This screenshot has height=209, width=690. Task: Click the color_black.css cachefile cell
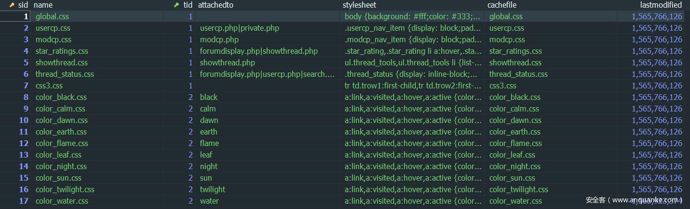514,97
